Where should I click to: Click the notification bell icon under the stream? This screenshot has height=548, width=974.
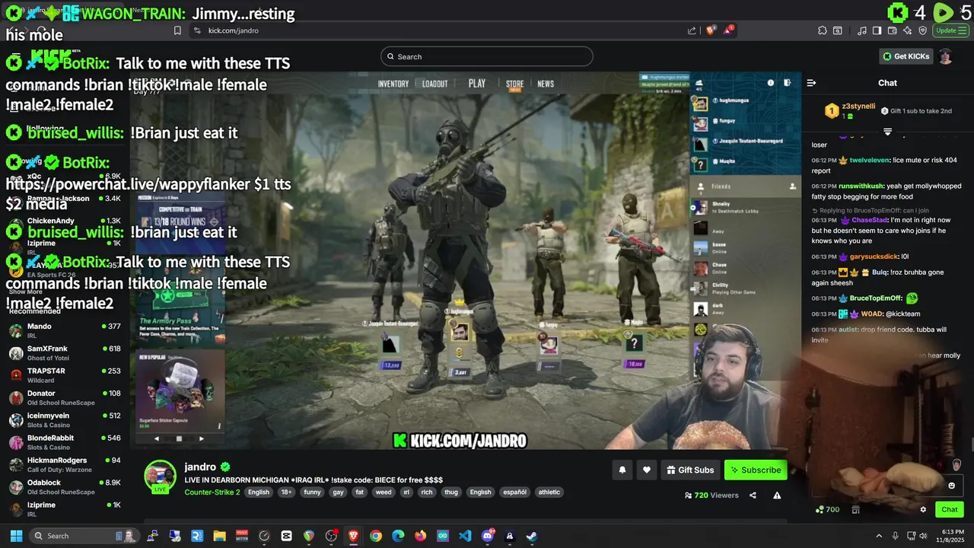click(x=622, y=470)
